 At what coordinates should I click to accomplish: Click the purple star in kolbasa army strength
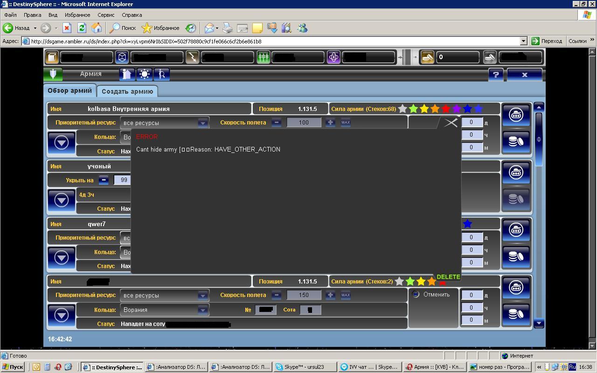457,109
